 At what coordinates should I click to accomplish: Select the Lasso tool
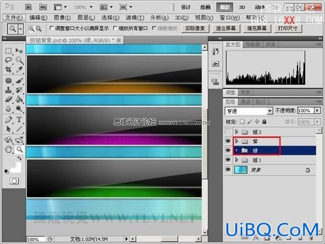[8, 60]
